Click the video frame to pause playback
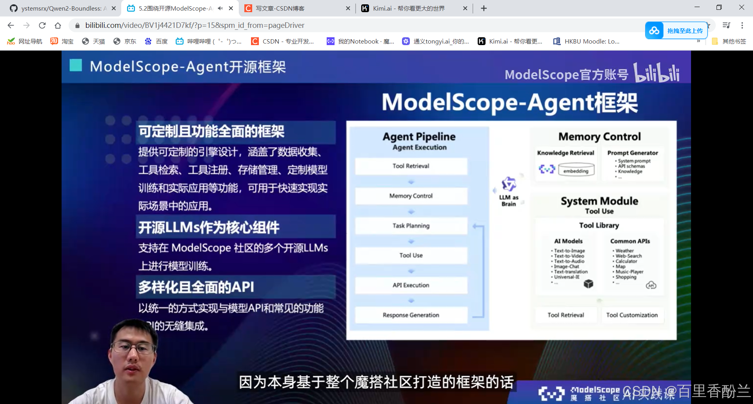Screen dimensions: 753x404 [376, 227]
